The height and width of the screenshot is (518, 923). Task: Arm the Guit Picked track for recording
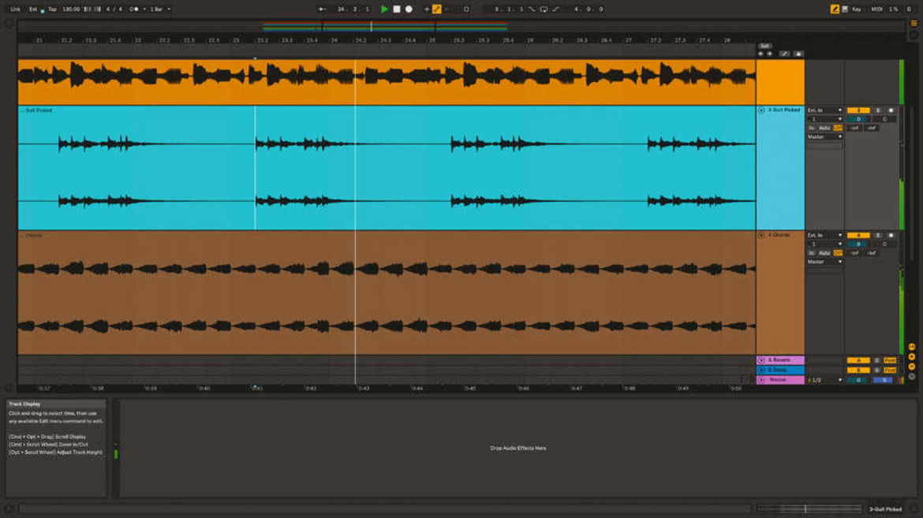tap(891, 110)
